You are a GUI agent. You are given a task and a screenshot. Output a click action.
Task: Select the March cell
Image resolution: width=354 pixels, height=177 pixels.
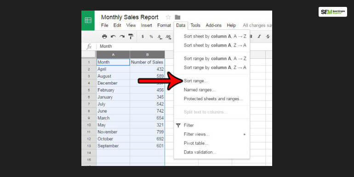click(113, 118)
